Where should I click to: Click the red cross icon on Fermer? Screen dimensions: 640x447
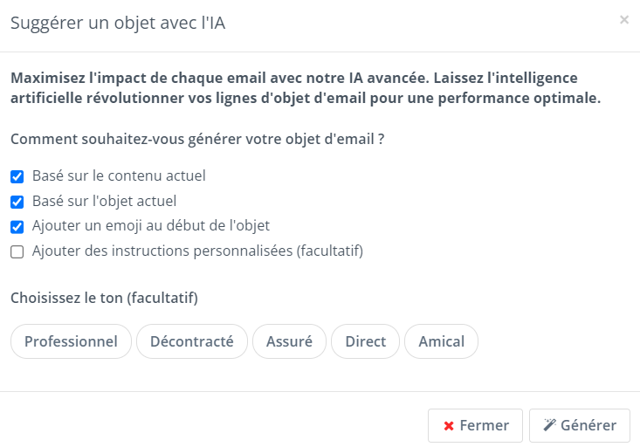(449, 426)
